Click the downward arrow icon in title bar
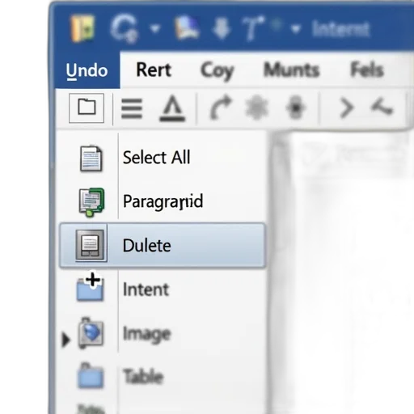This screenshot has height=414, width=414. 221,28
